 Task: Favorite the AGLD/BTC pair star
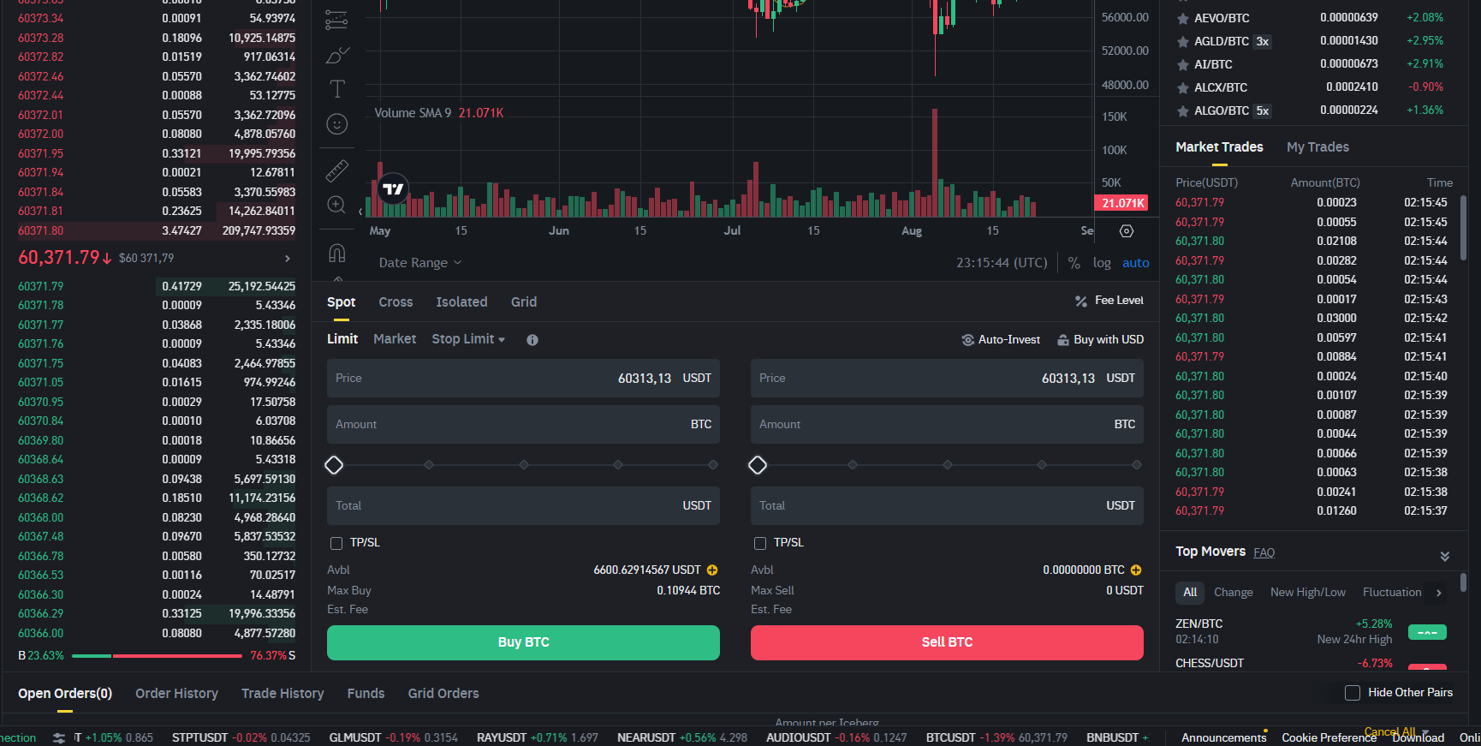[1183, 41]
